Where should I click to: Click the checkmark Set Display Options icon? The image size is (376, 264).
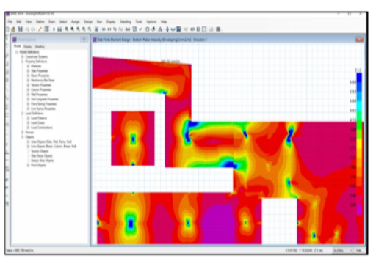[140, 29]
